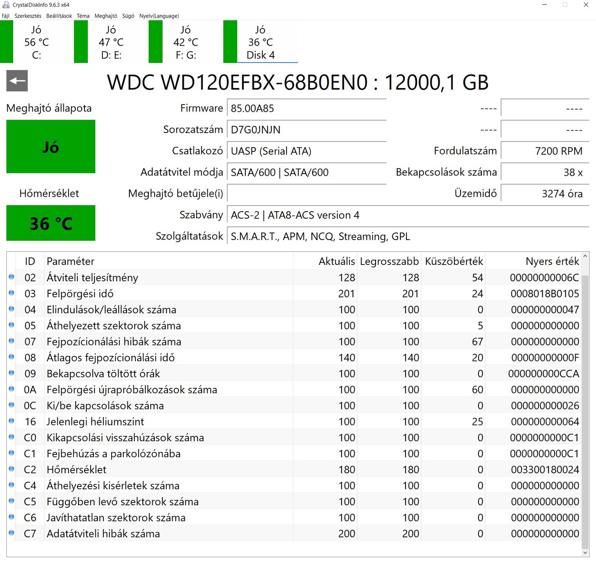Click the SMART list scrollbar up arrow
Viewport: 596px width, 565px height.
click(x=586, y=256)
